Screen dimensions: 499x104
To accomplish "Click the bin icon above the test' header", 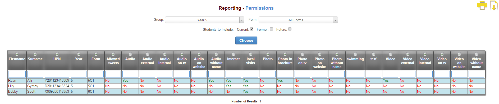I will coord(374,54).
